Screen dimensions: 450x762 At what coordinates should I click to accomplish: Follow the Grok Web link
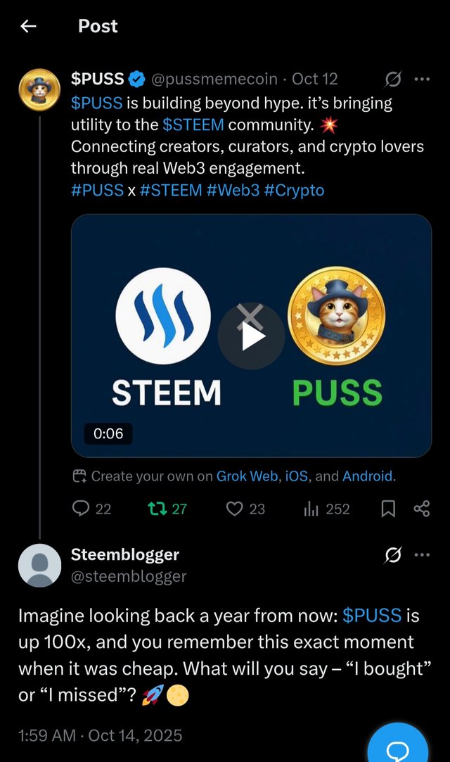(x=247, y=476)
